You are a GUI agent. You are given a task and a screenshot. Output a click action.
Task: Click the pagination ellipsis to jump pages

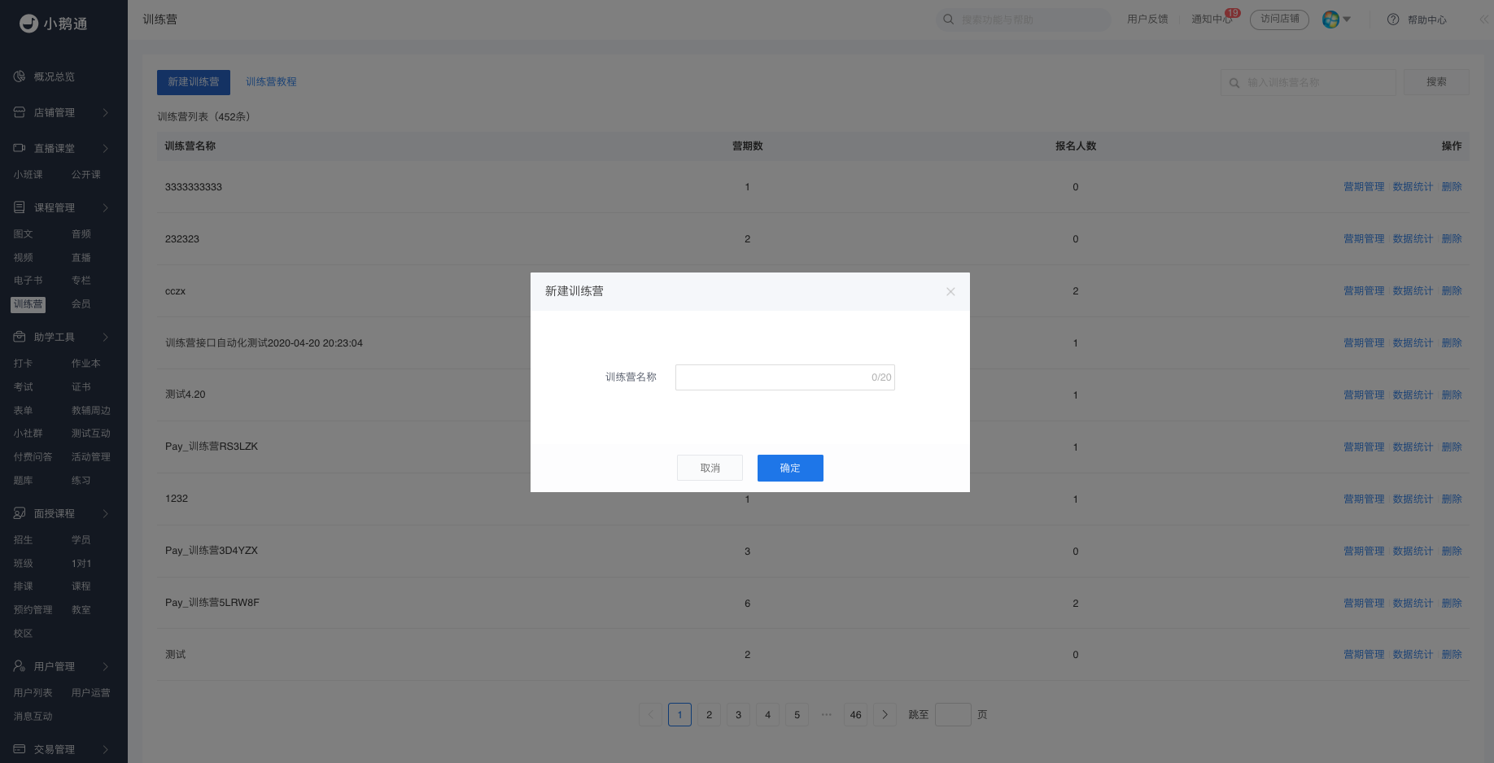pos(827,714)
